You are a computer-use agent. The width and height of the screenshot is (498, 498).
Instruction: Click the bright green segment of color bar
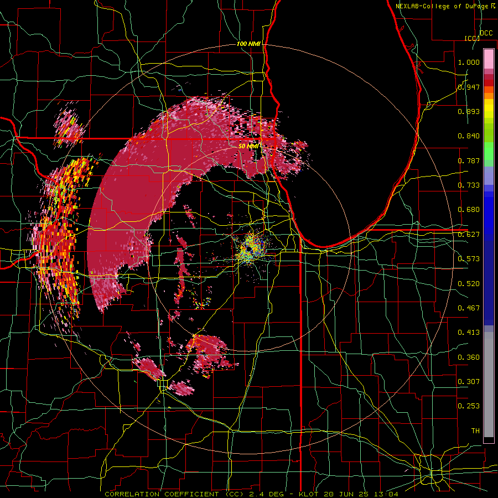click(x=489, y=151)
